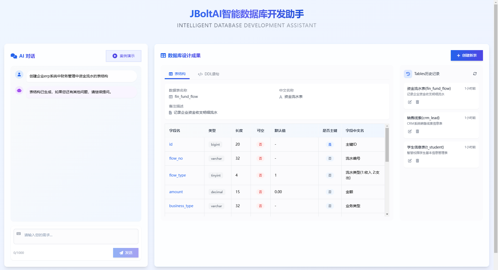
Task: Click the Tables历史记录 history icon
Action: 408,74
